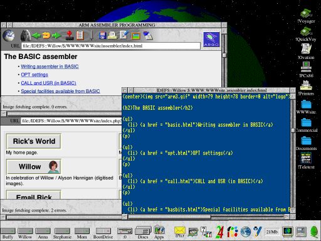321x241 pixels.
Task: Open the clipboard hotlist icon
Action: click(x=80, y=35)
